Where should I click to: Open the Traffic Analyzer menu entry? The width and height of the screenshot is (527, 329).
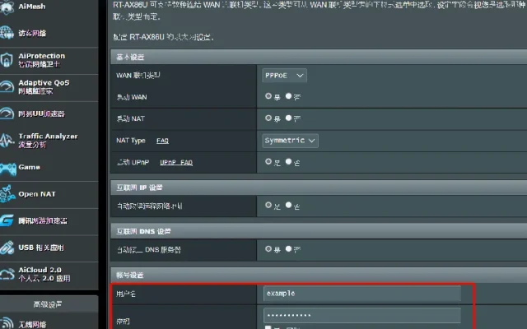pos(49,141)
